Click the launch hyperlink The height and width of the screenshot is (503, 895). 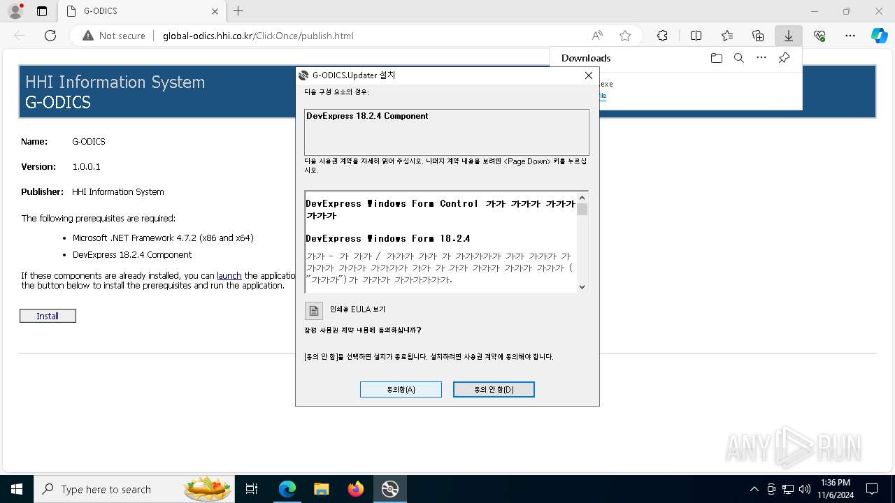click(229, 276)
